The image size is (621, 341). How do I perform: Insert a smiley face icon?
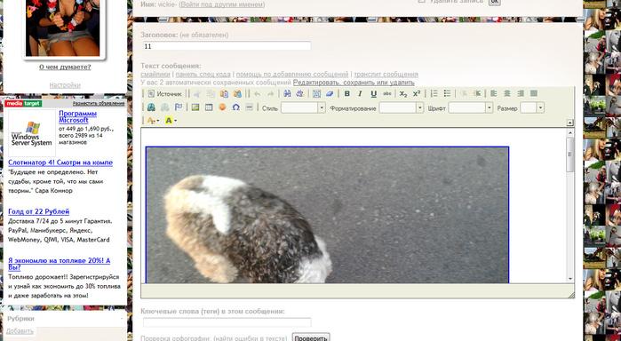click(x=222, y=107)
